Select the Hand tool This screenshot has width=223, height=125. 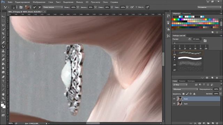click(3, 94)
